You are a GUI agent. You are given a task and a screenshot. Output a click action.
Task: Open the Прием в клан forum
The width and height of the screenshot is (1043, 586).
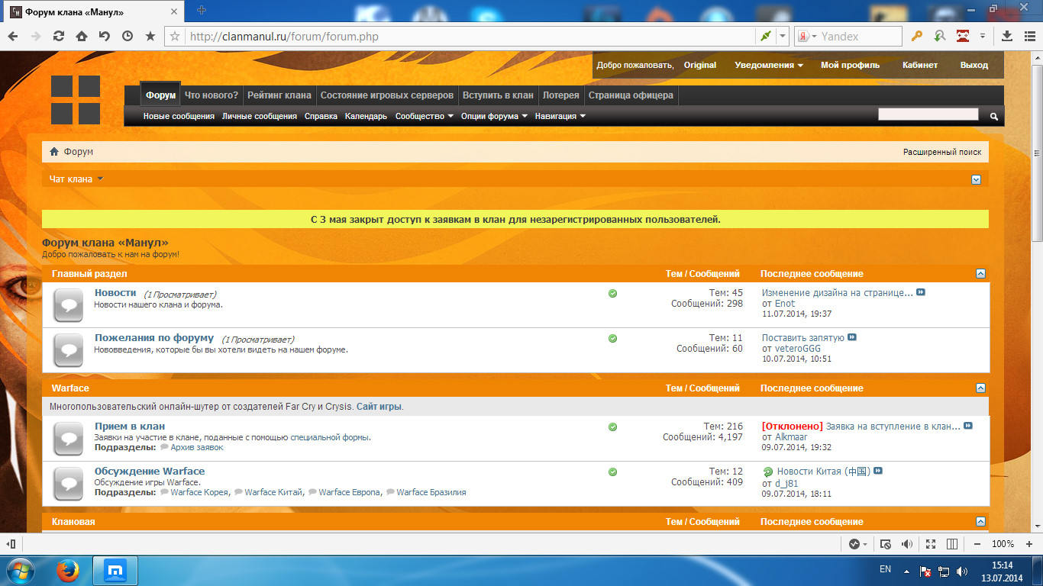130,427
